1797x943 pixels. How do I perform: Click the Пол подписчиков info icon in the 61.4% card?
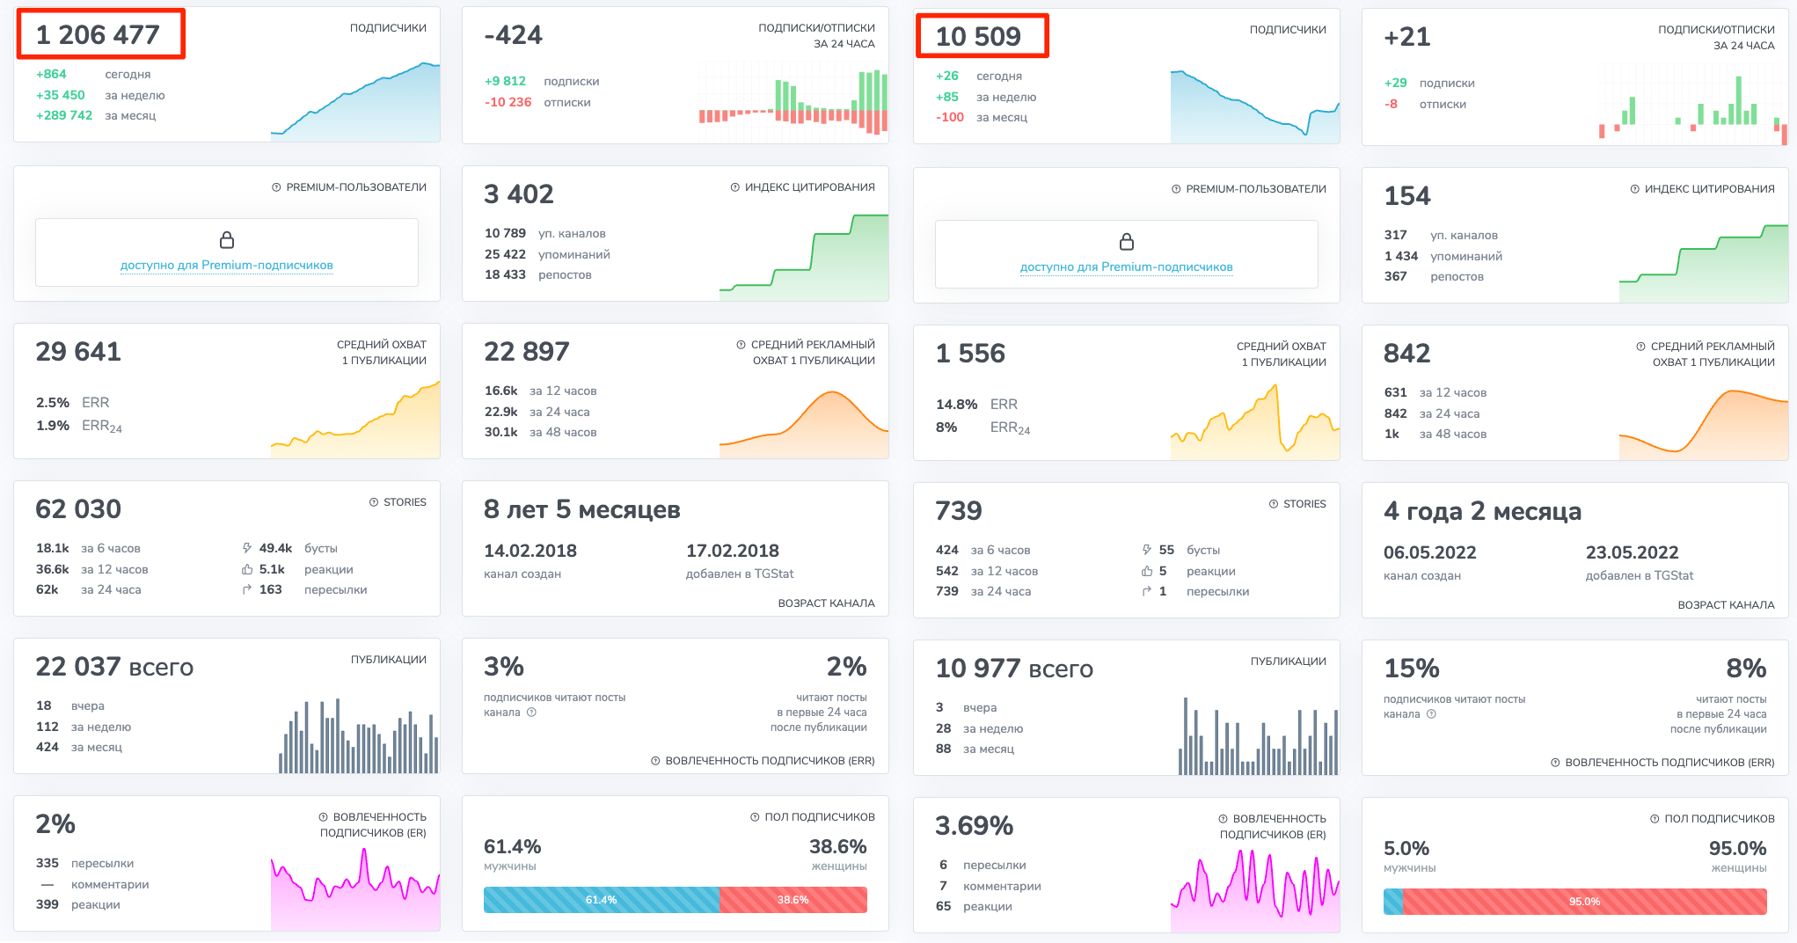(755, 817)
